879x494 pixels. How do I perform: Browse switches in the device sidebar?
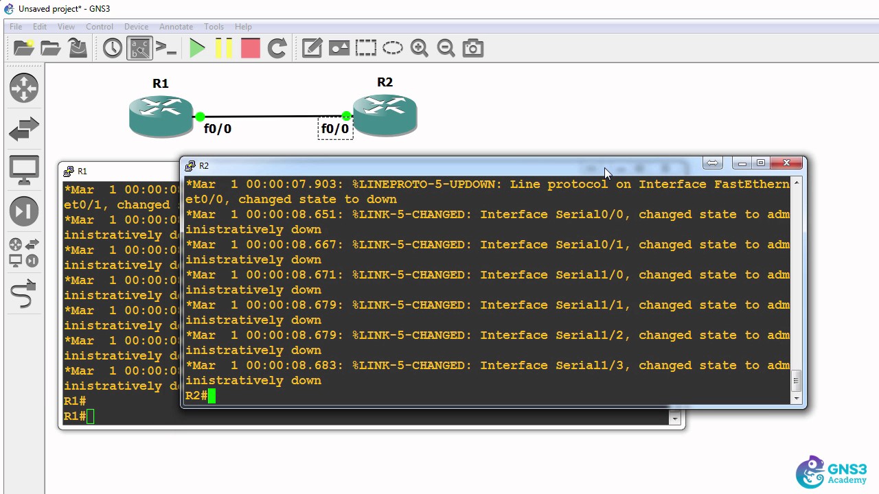[x=24, y=129]
